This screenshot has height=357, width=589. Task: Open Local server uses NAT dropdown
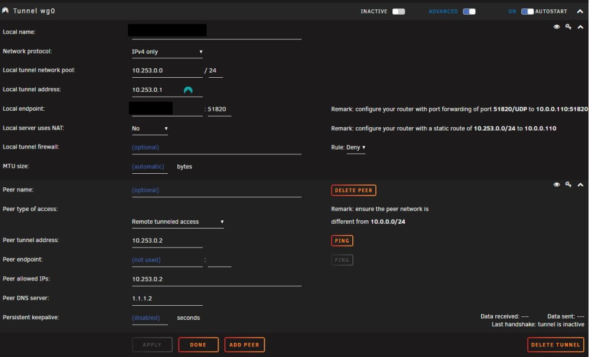coord(150,128)
